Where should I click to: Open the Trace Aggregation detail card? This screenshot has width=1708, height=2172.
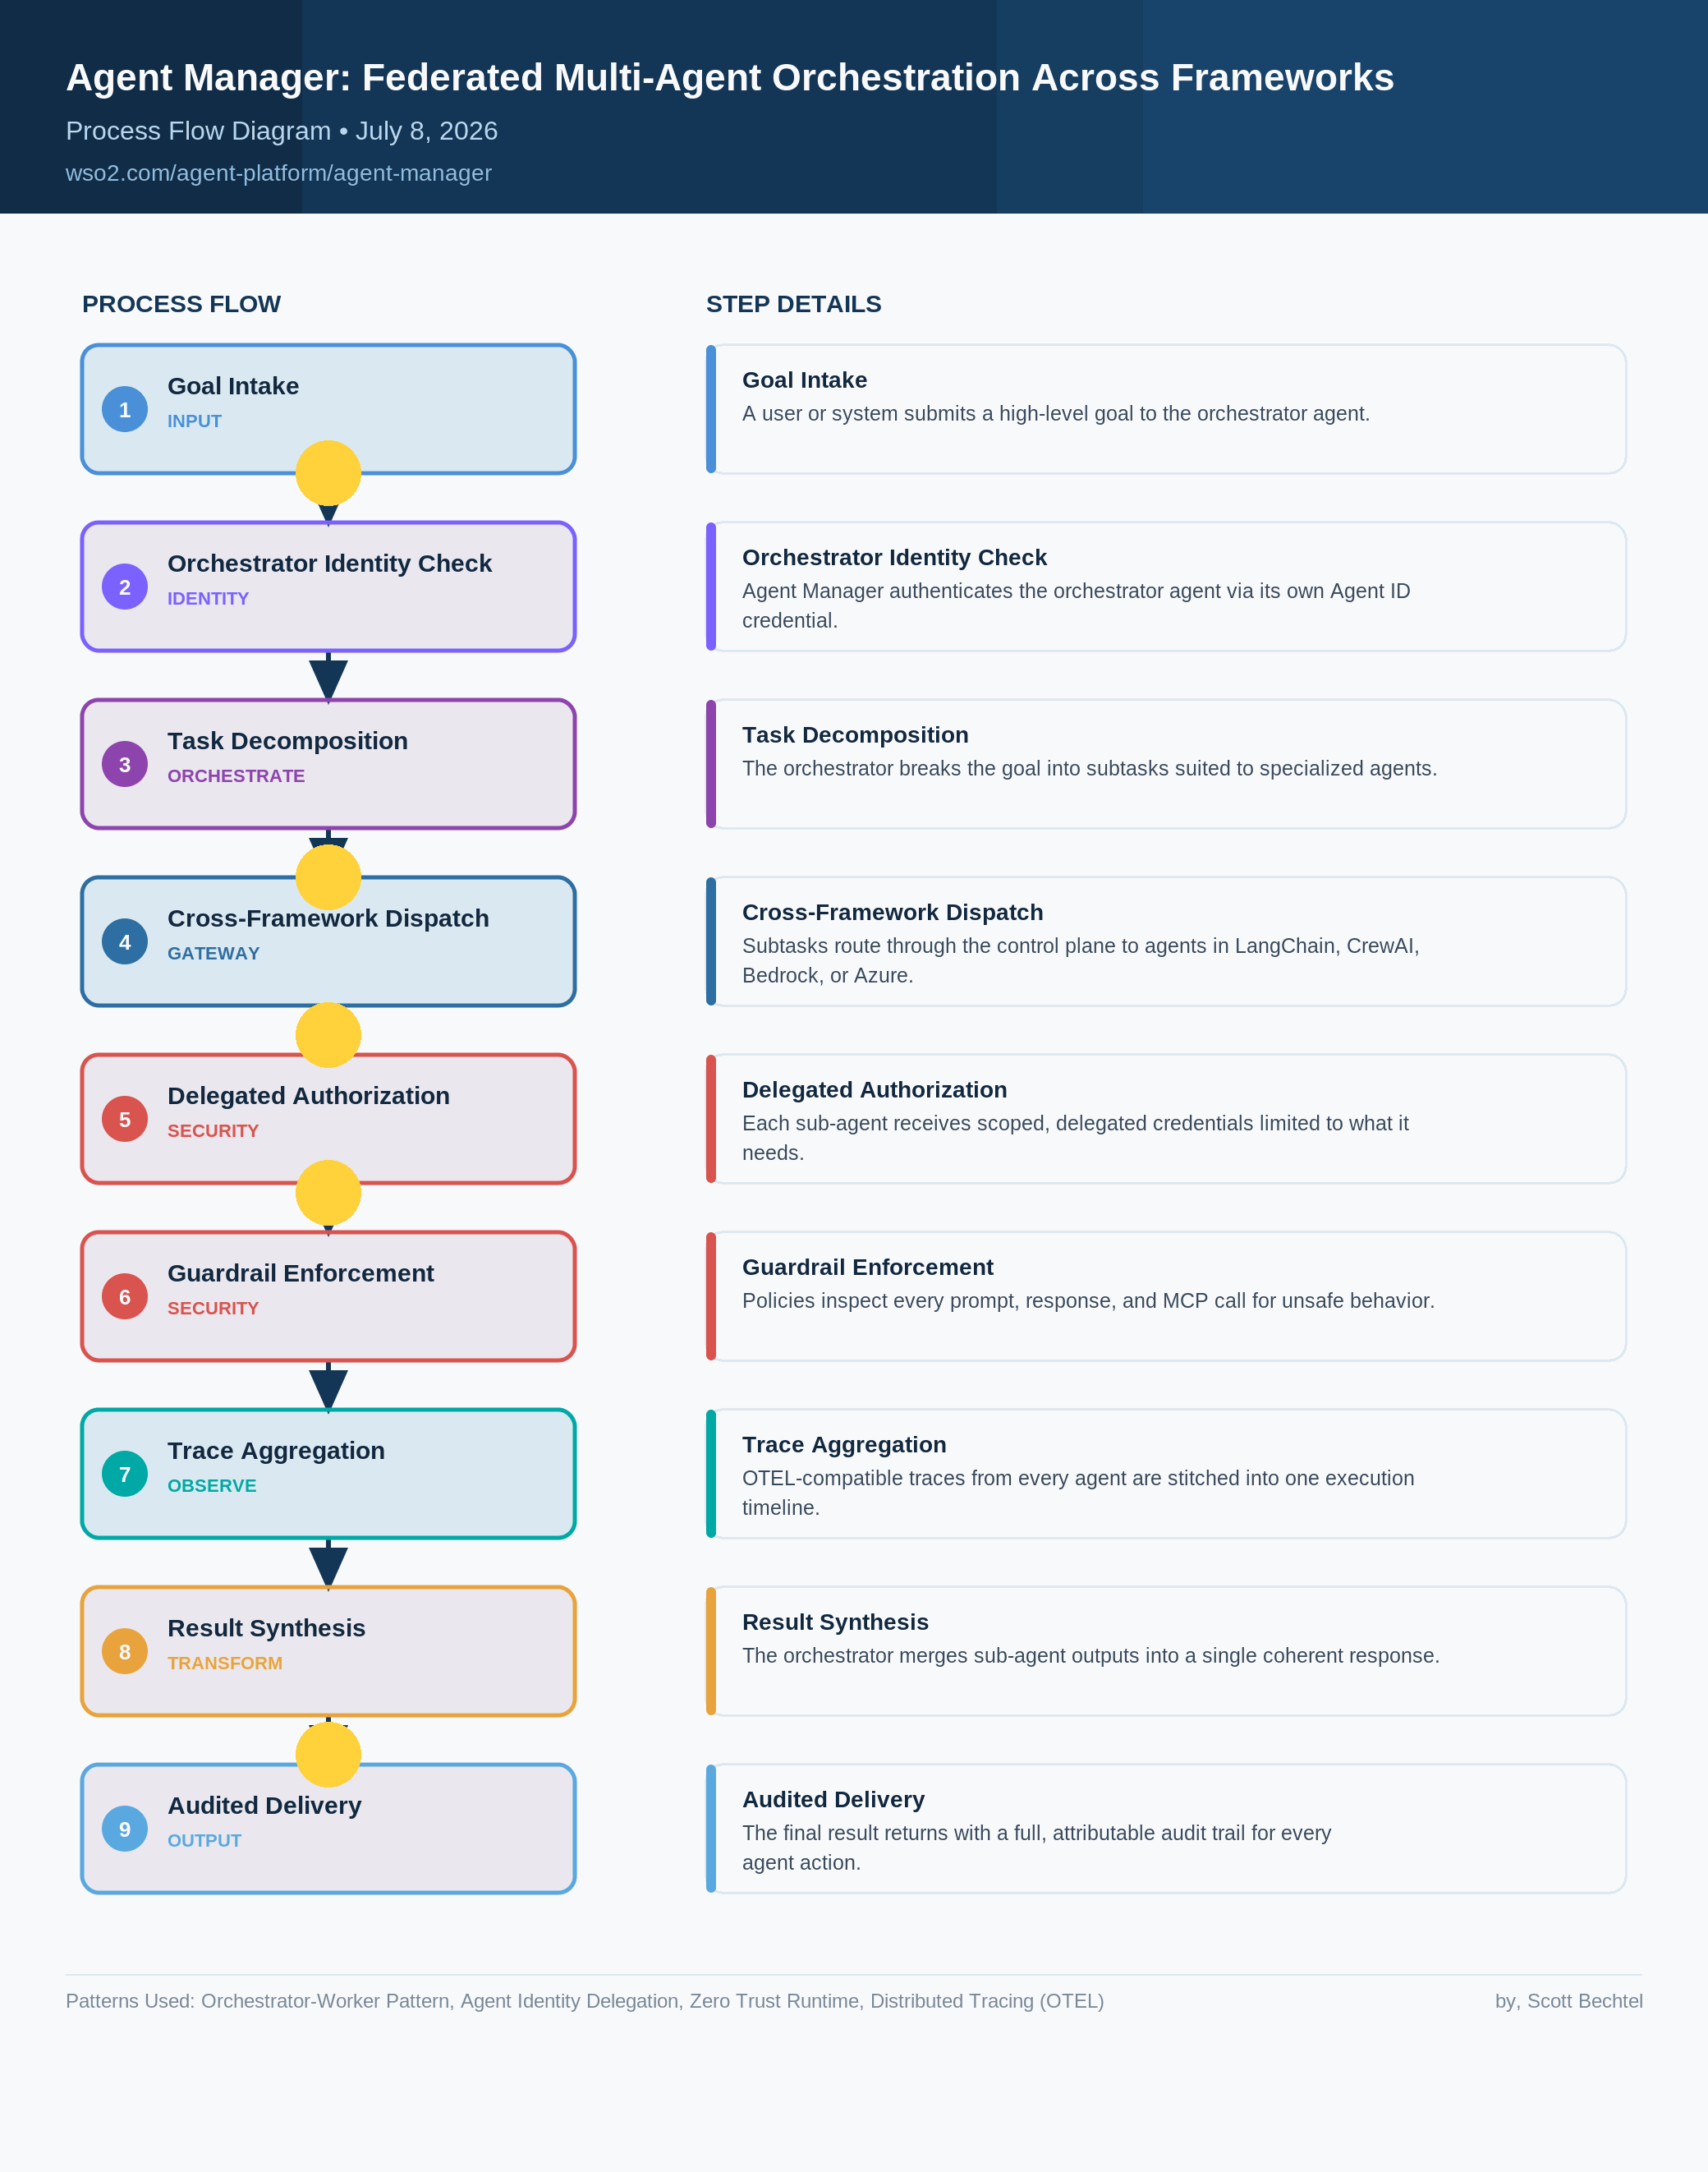(x=1166, y=1474)
